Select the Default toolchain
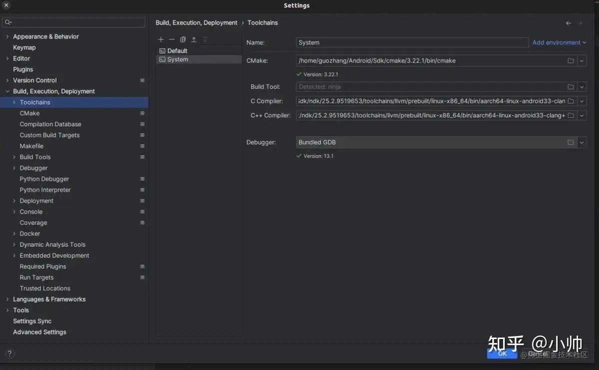Viewport: 599px width, 370px height. [x=177, y=50]
